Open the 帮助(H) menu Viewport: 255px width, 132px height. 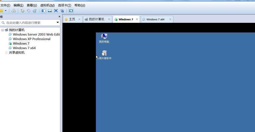tap(80, 5)
